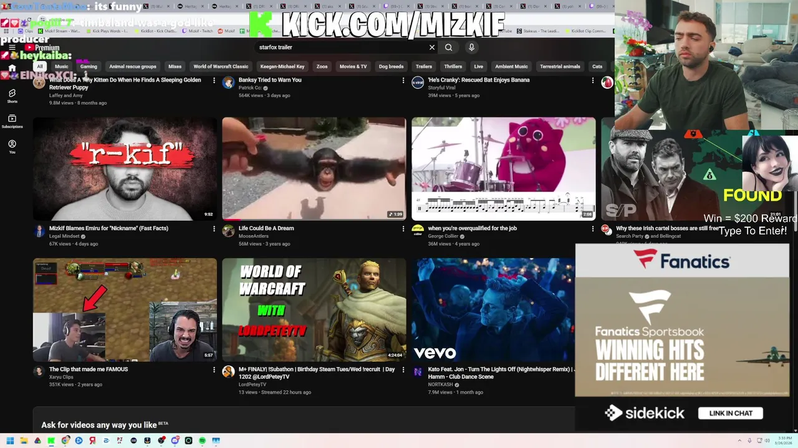
Task: Click the 'Ask for videos any way you like' heading
Action: [x=99, y=425]
